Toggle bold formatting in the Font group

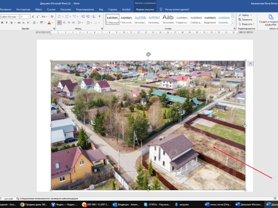point(2,23)
